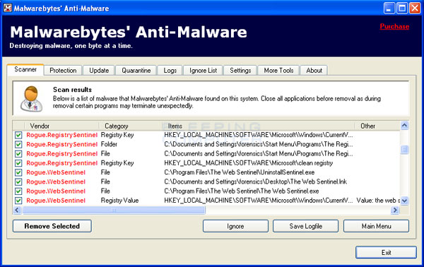
Task: Uncheck the Rogue.RegistrySentinel Folder row checkbox
Action: click(x=18, y=144)
